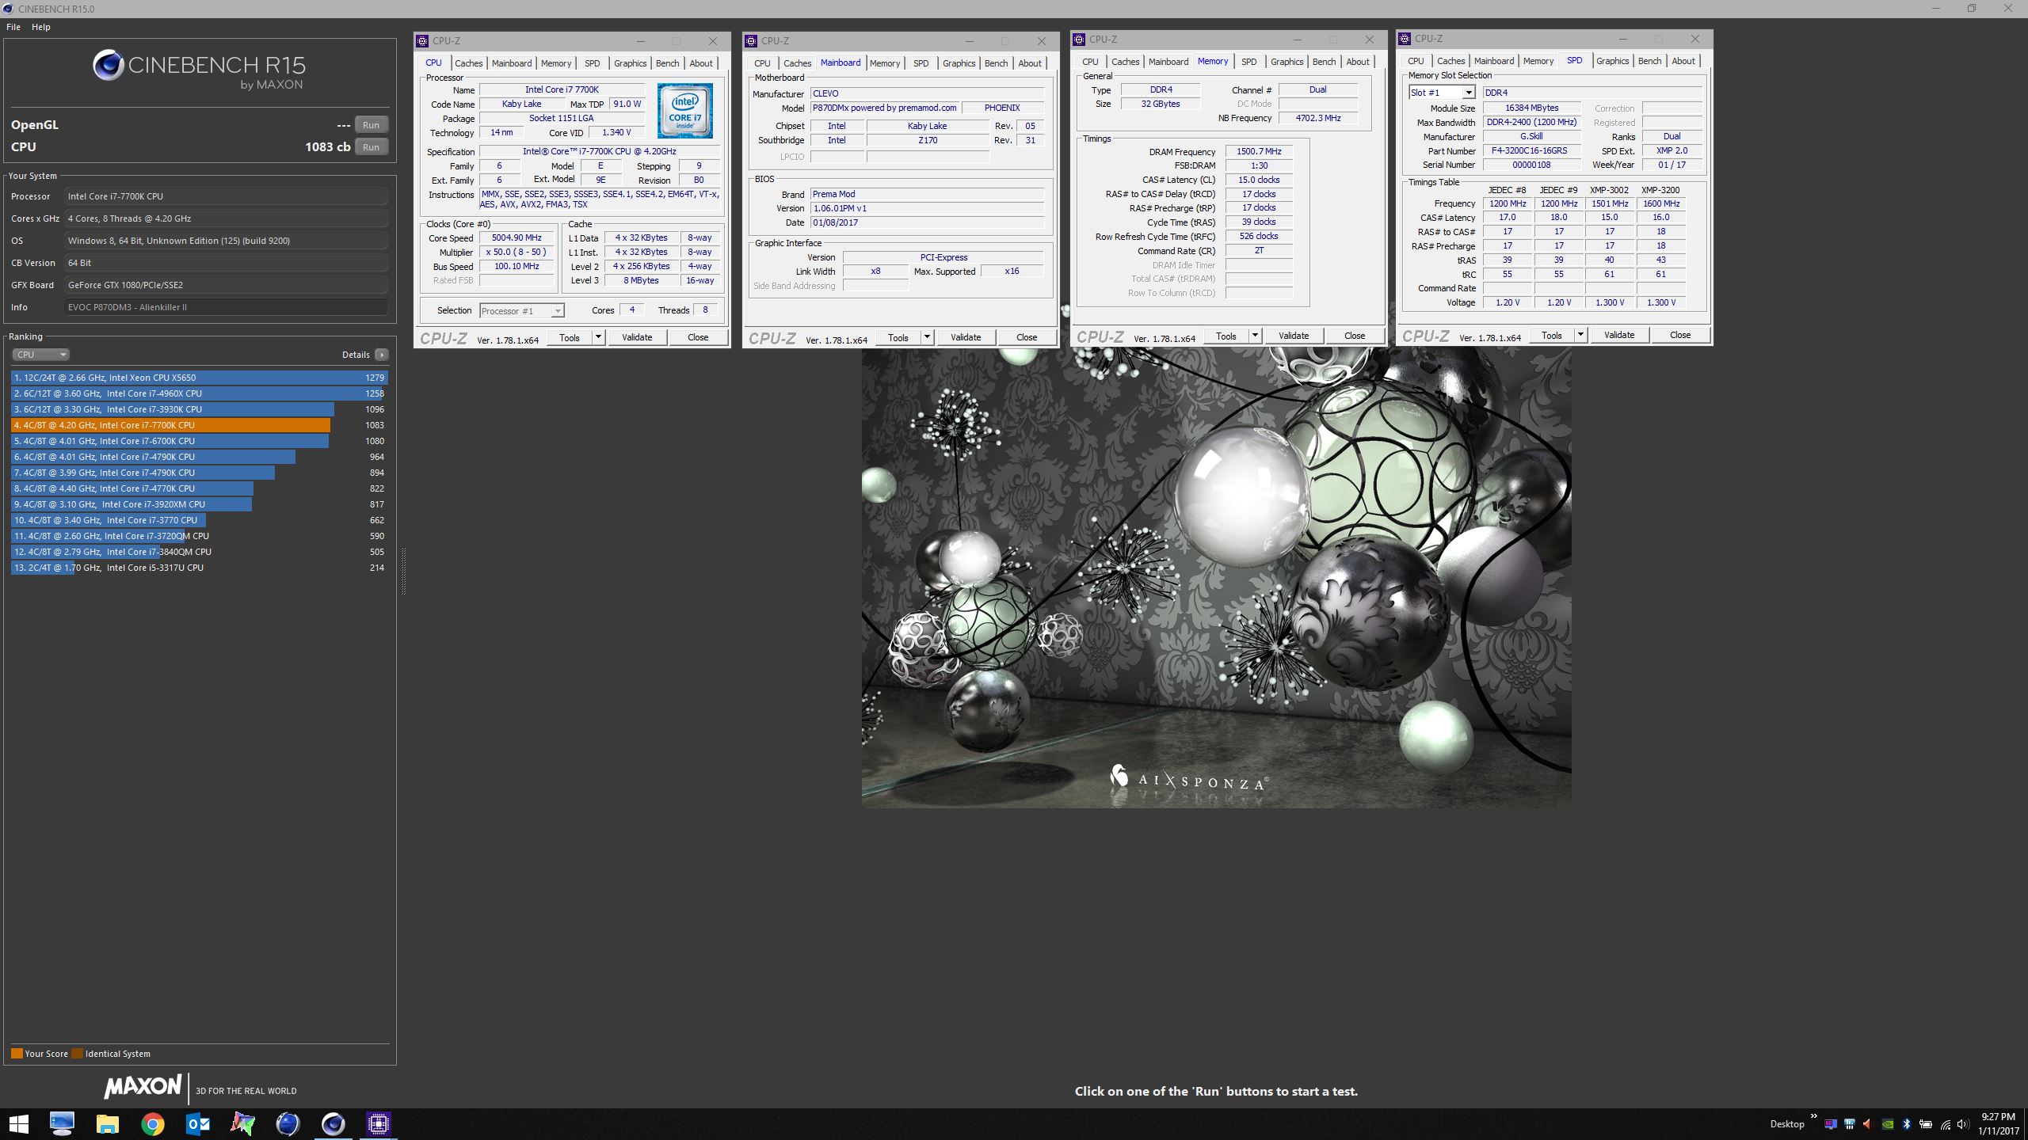2028x1140 pixels.
Task: Run the CPU benchmark in Cinebench
Action: [371, 146]
